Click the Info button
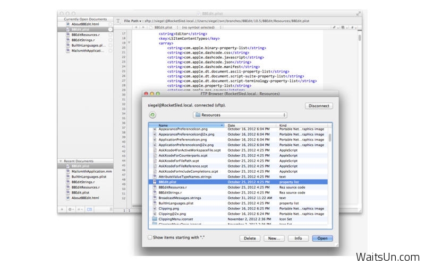Viewport: 425px width, 265px height. point(298,238)
